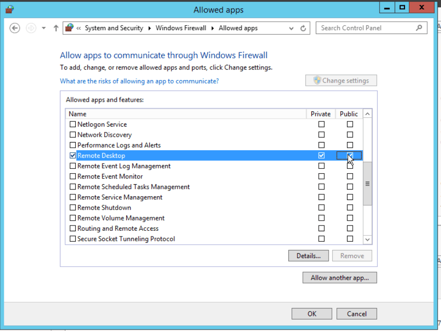
Task: Uncheck the Remote Desktop name checkbox
Action: pos(73,155)
